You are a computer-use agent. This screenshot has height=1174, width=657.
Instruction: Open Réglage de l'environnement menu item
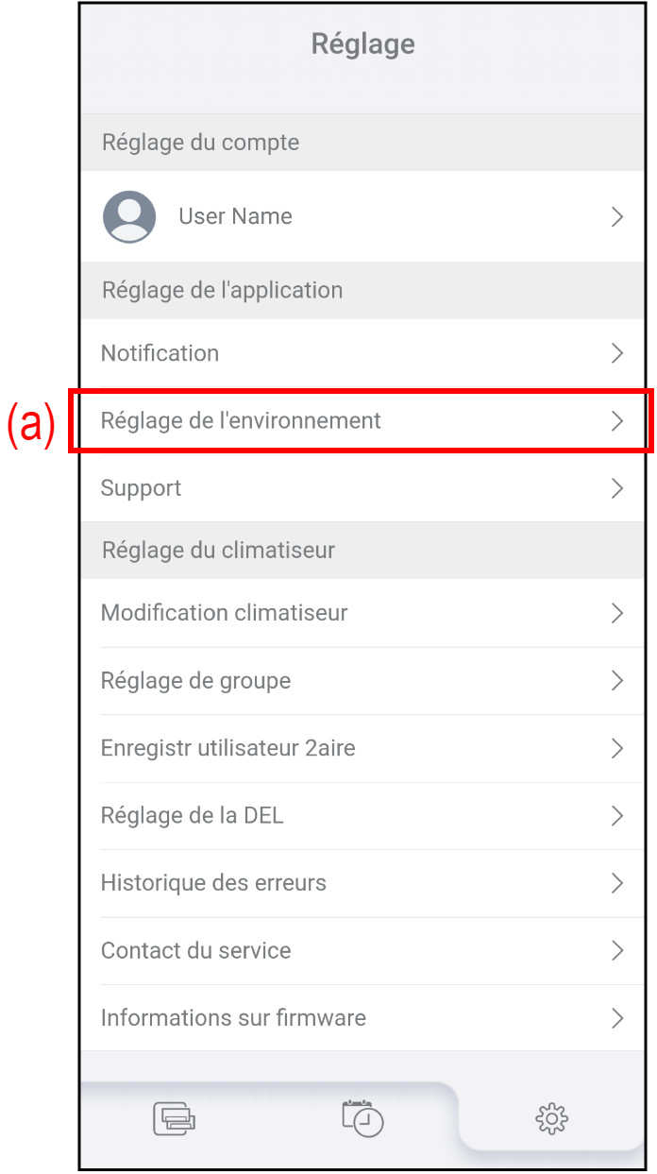pyautogui.click(x=241, y=421)
